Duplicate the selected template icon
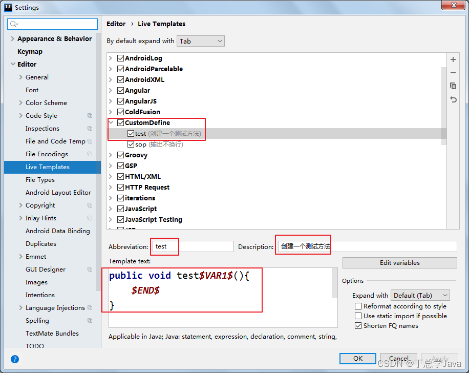Image resolution: width=469 pixels, height=373 pixels. click(x=453, y=86)
